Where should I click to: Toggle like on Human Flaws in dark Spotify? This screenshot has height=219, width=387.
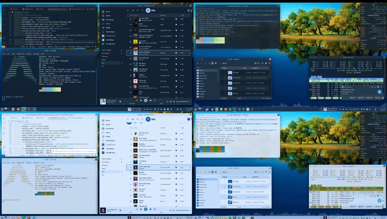click(176, 19)
